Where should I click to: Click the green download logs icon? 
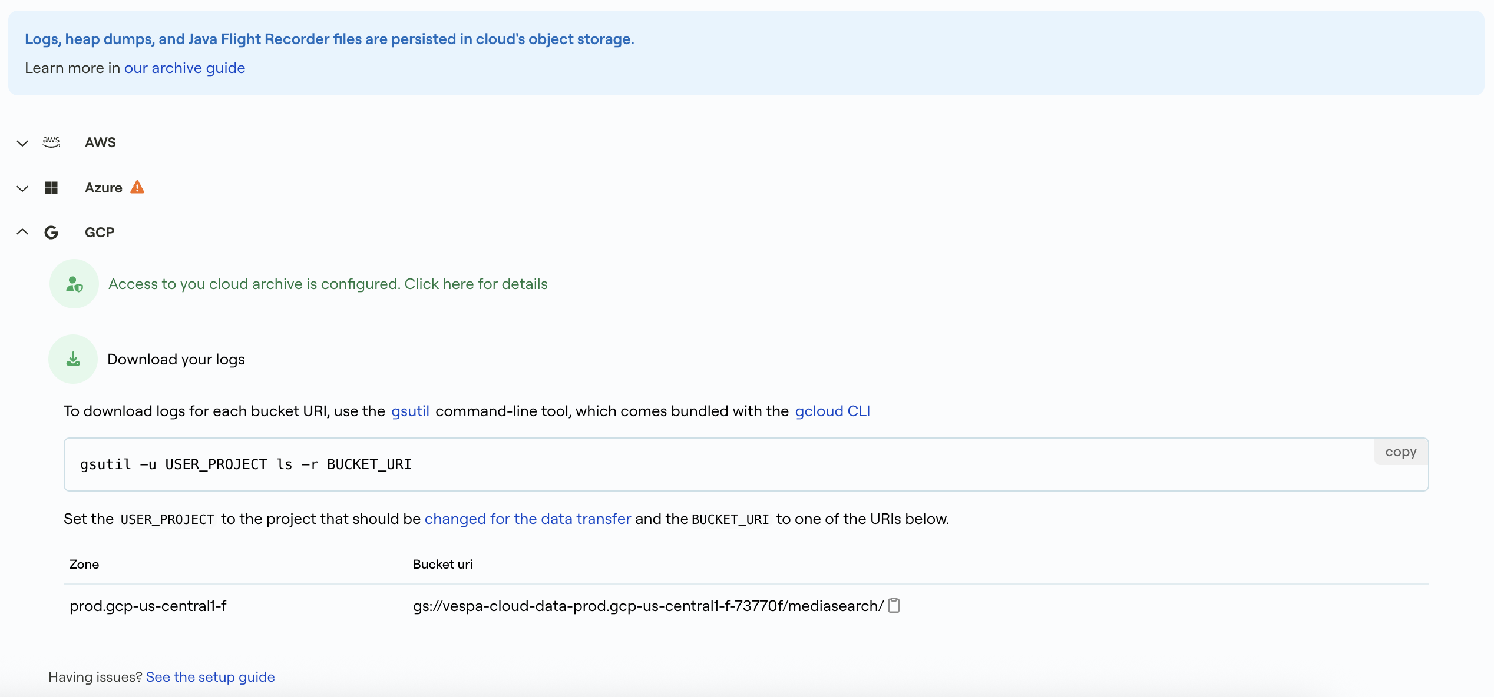(73, 359)
